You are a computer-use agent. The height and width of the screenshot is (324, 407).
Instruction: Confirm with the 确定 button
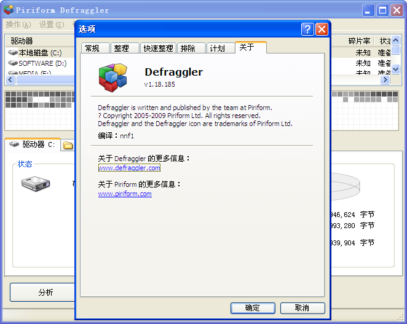pyautogui.click(x=253, y=308)
